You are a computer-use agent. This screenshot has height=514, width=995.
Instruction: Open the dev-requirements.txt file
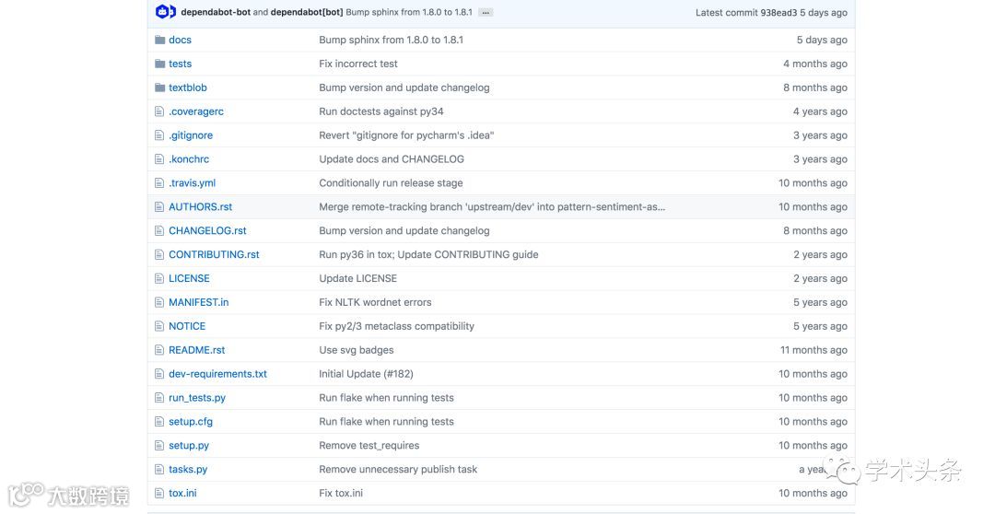coord(217,374)
